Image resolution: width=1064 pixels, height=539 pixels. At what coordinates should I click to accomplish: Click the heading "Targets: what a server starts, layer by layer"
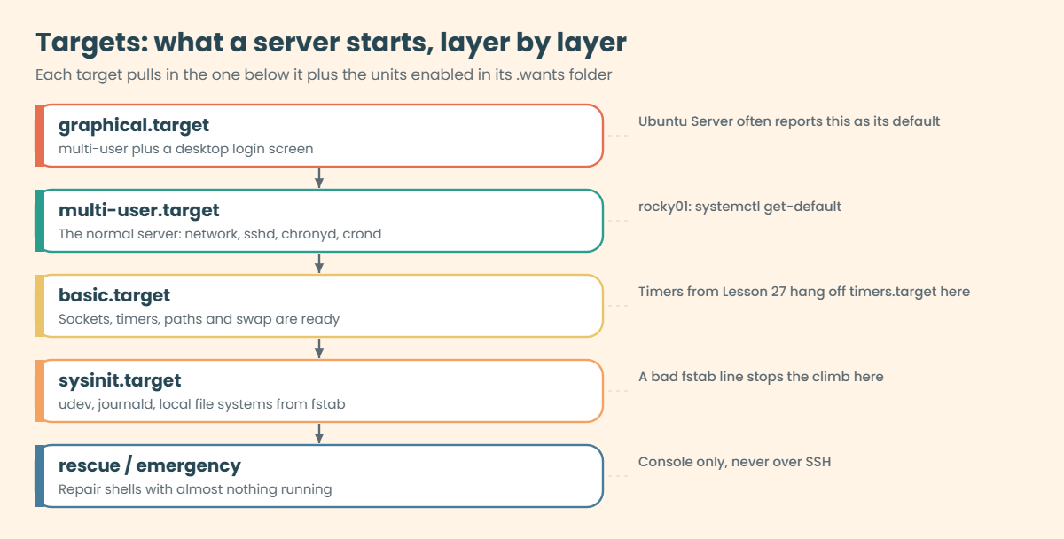(x=331, y=43)
